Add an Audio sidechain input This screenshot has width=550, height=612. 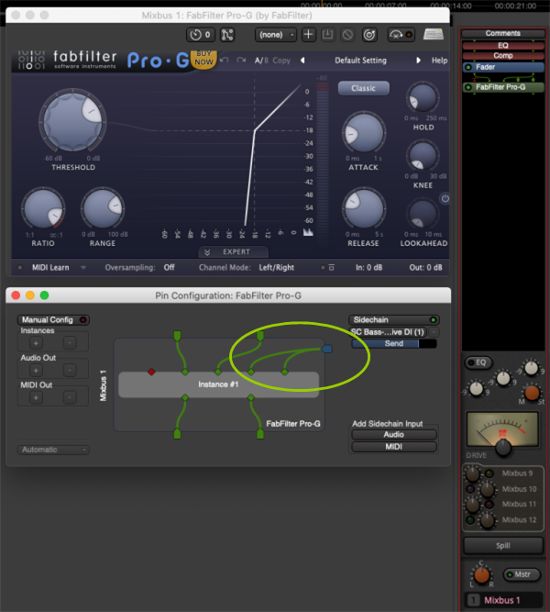[394, 434]
